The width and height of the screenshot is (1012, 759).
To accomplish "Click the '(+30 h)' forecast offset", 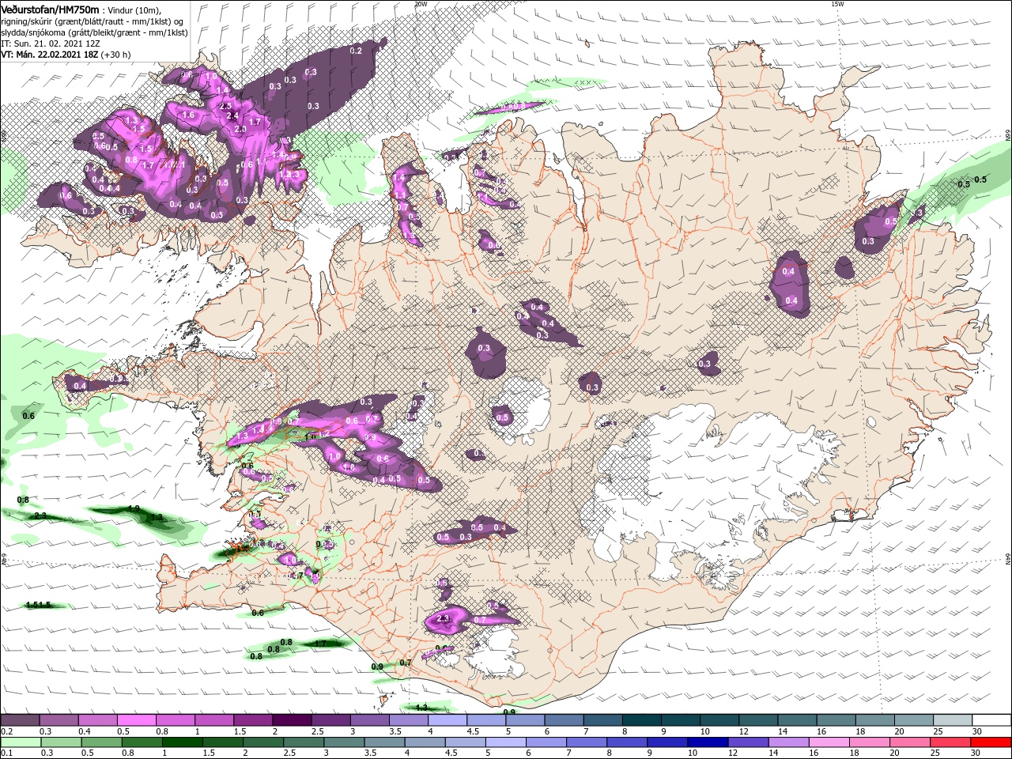I will click(115, 55).
